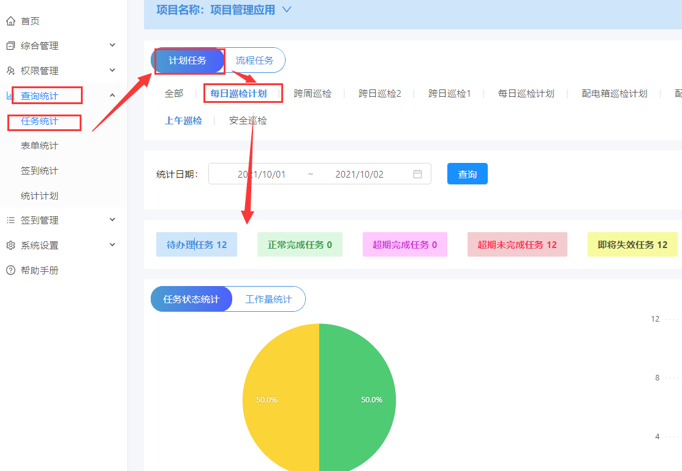The width and height of the screenshot is (682, 471).
Task: Open the calendar icon in the date field
Action: pos(417,174)
